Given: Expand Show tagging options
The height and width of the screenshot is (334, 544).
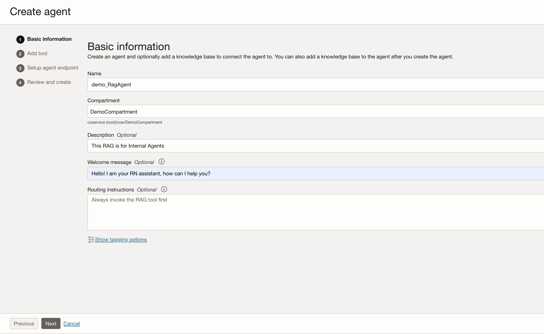Looking at the screenshot, I should click(x=121, y=240).
